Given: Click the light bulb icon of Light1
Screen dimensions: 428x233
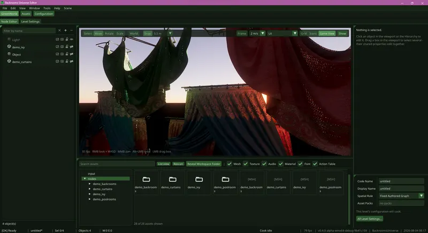Looking at the screenshot, I should click(9, 39).
